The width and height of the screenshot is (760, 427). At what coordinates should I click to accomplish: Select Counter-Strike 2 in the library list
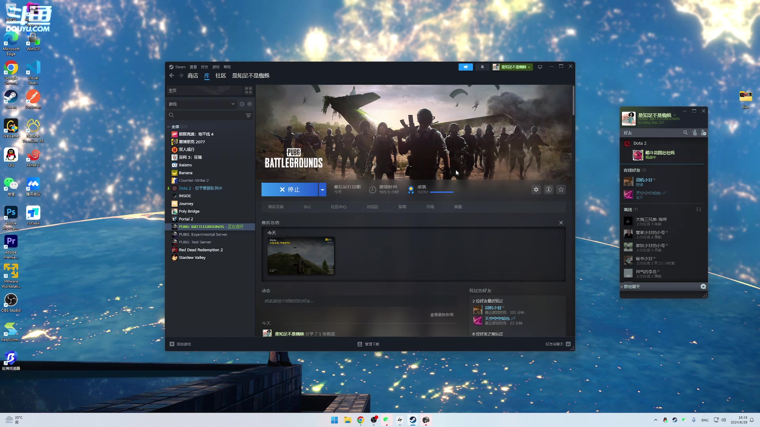click(x=210, y=181)
